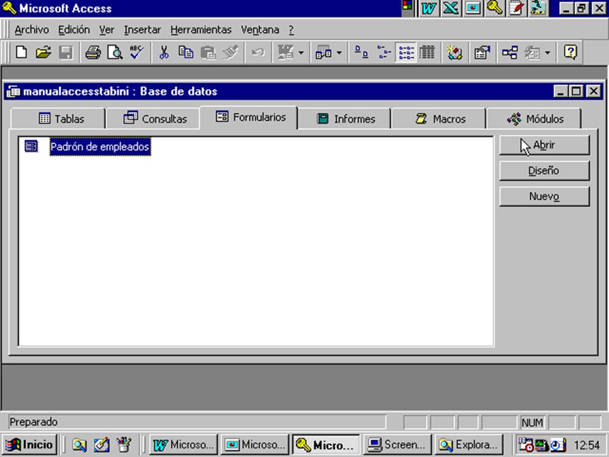
Task: Open Print Preview magnifier icon
Action: 115,52
